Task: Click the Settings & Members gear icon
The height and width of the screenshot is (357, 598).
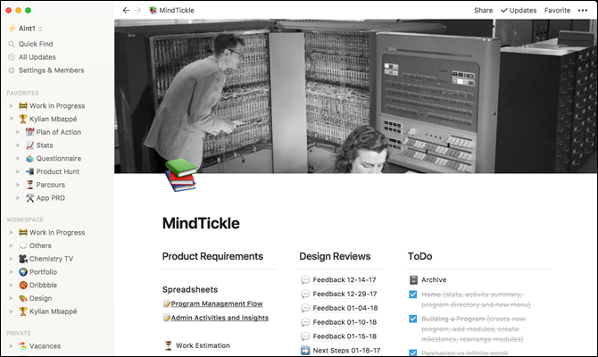Action: [12, 71]
